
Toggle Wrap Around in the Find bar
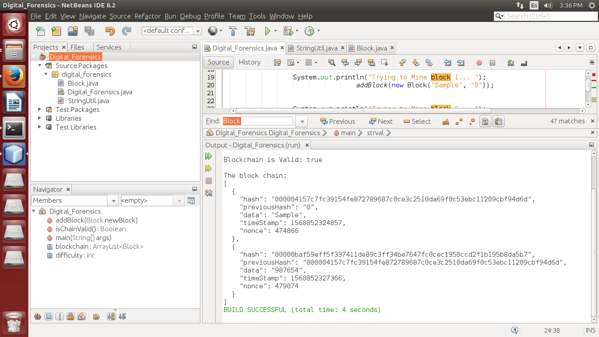pyautogui.click(x=499, y=122)
